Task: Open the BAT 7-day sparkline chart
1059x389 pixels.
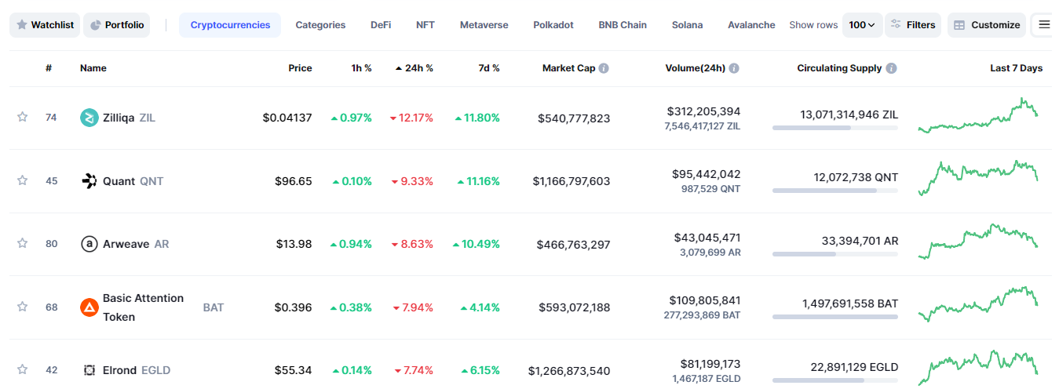Action: tap(978, 305)
